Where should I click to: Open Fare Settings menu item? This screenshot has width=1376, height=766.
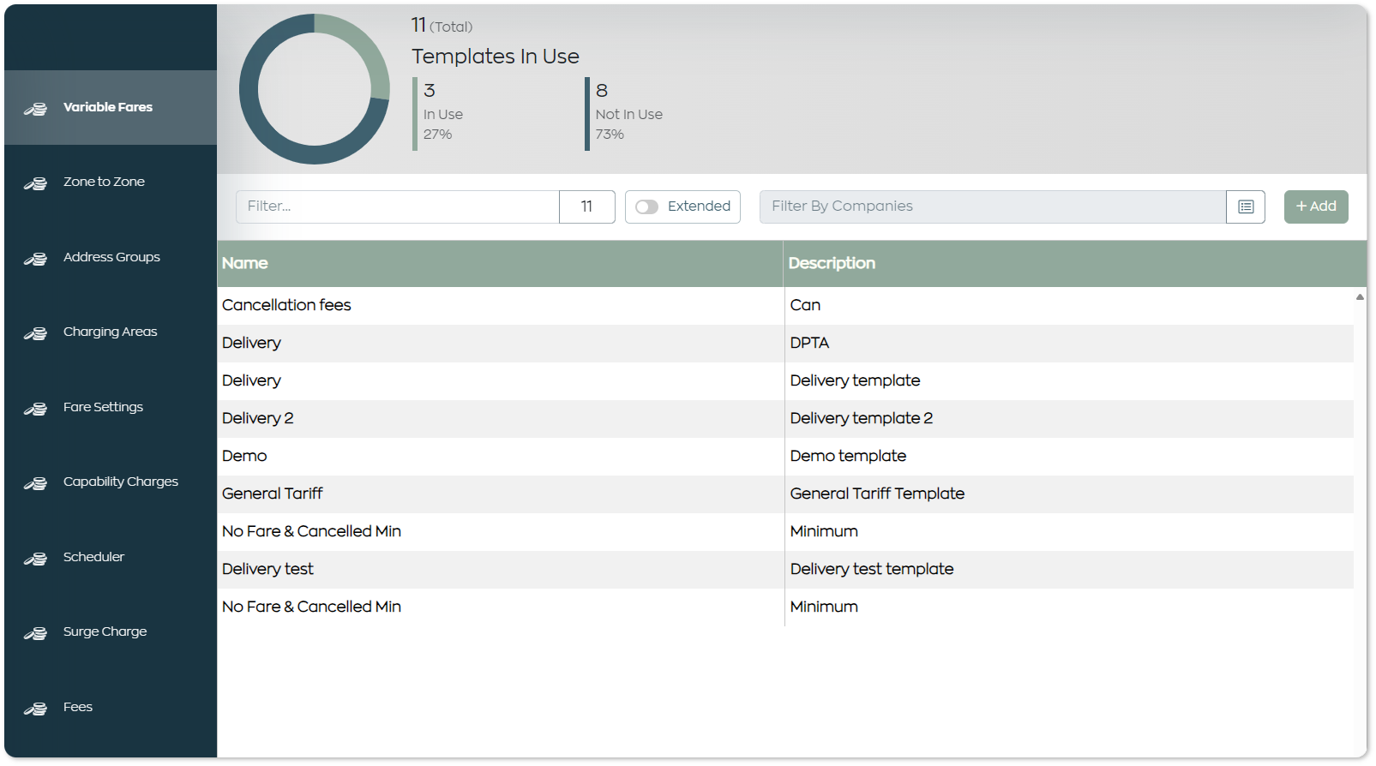click(x=111, y=407)
